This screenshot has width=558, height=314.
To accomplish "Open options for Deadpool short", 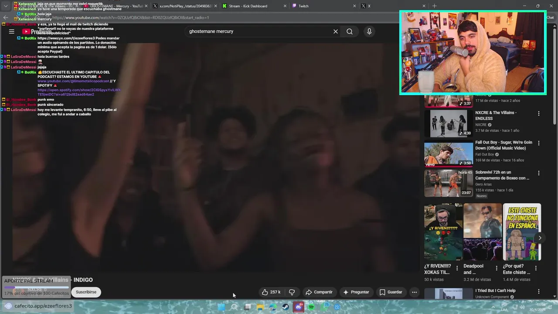I will 497,268.
